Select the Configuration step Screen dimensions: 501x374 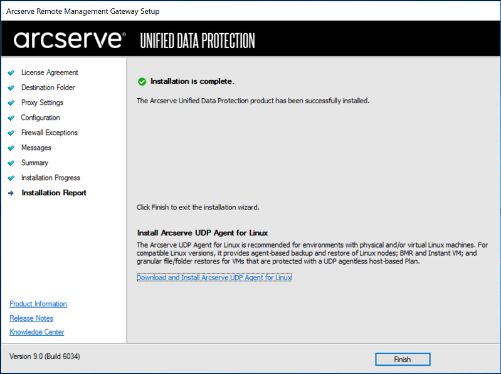40,118
